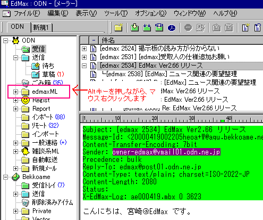Click the send and receive toolbar icon
263x220 pixels.
pyautogui.click(x=159, y=28)
